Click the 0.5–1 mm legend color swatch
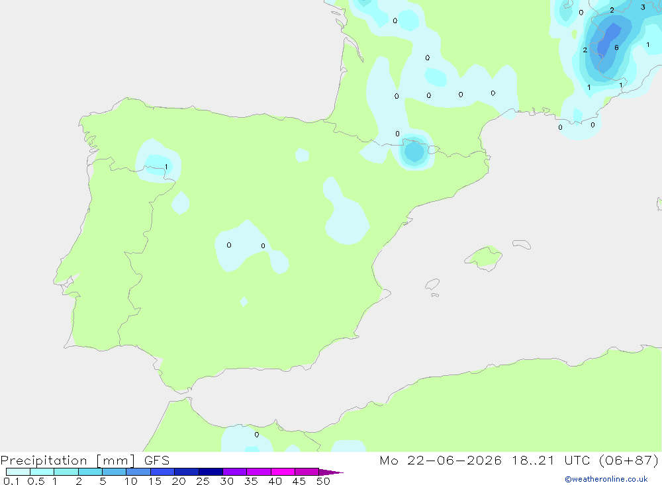 pyautogui.click(x=42, y=472)
